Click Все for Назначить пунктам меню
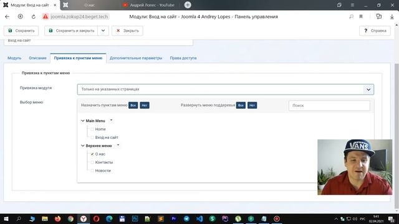 tap(133, 105)
